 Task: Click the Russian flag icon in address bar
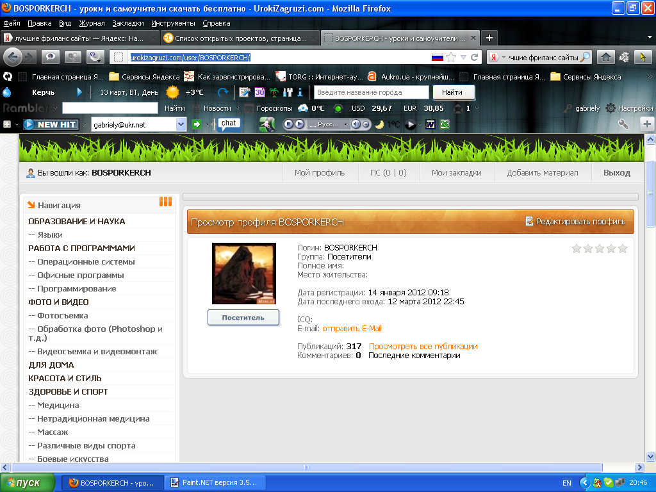pos(437,57)
